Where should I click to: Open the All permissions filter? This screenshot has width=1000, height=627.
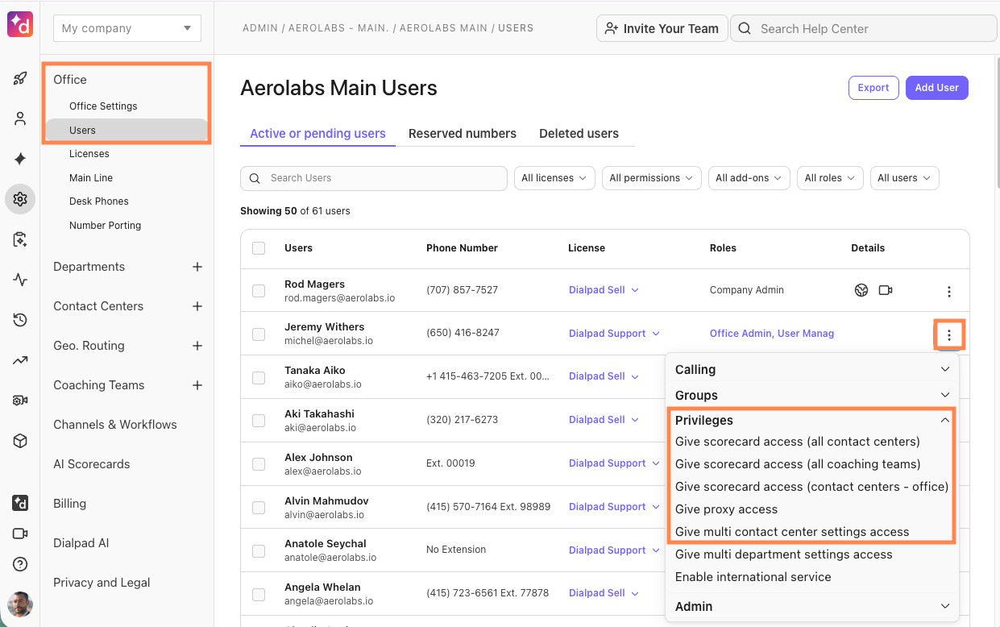click(x=651, y=178)
